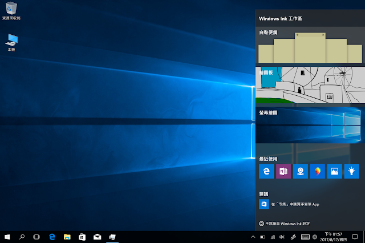Open the touch keyboard from the tray
This screenshot has height=243, width=365.
click(305, 237)
